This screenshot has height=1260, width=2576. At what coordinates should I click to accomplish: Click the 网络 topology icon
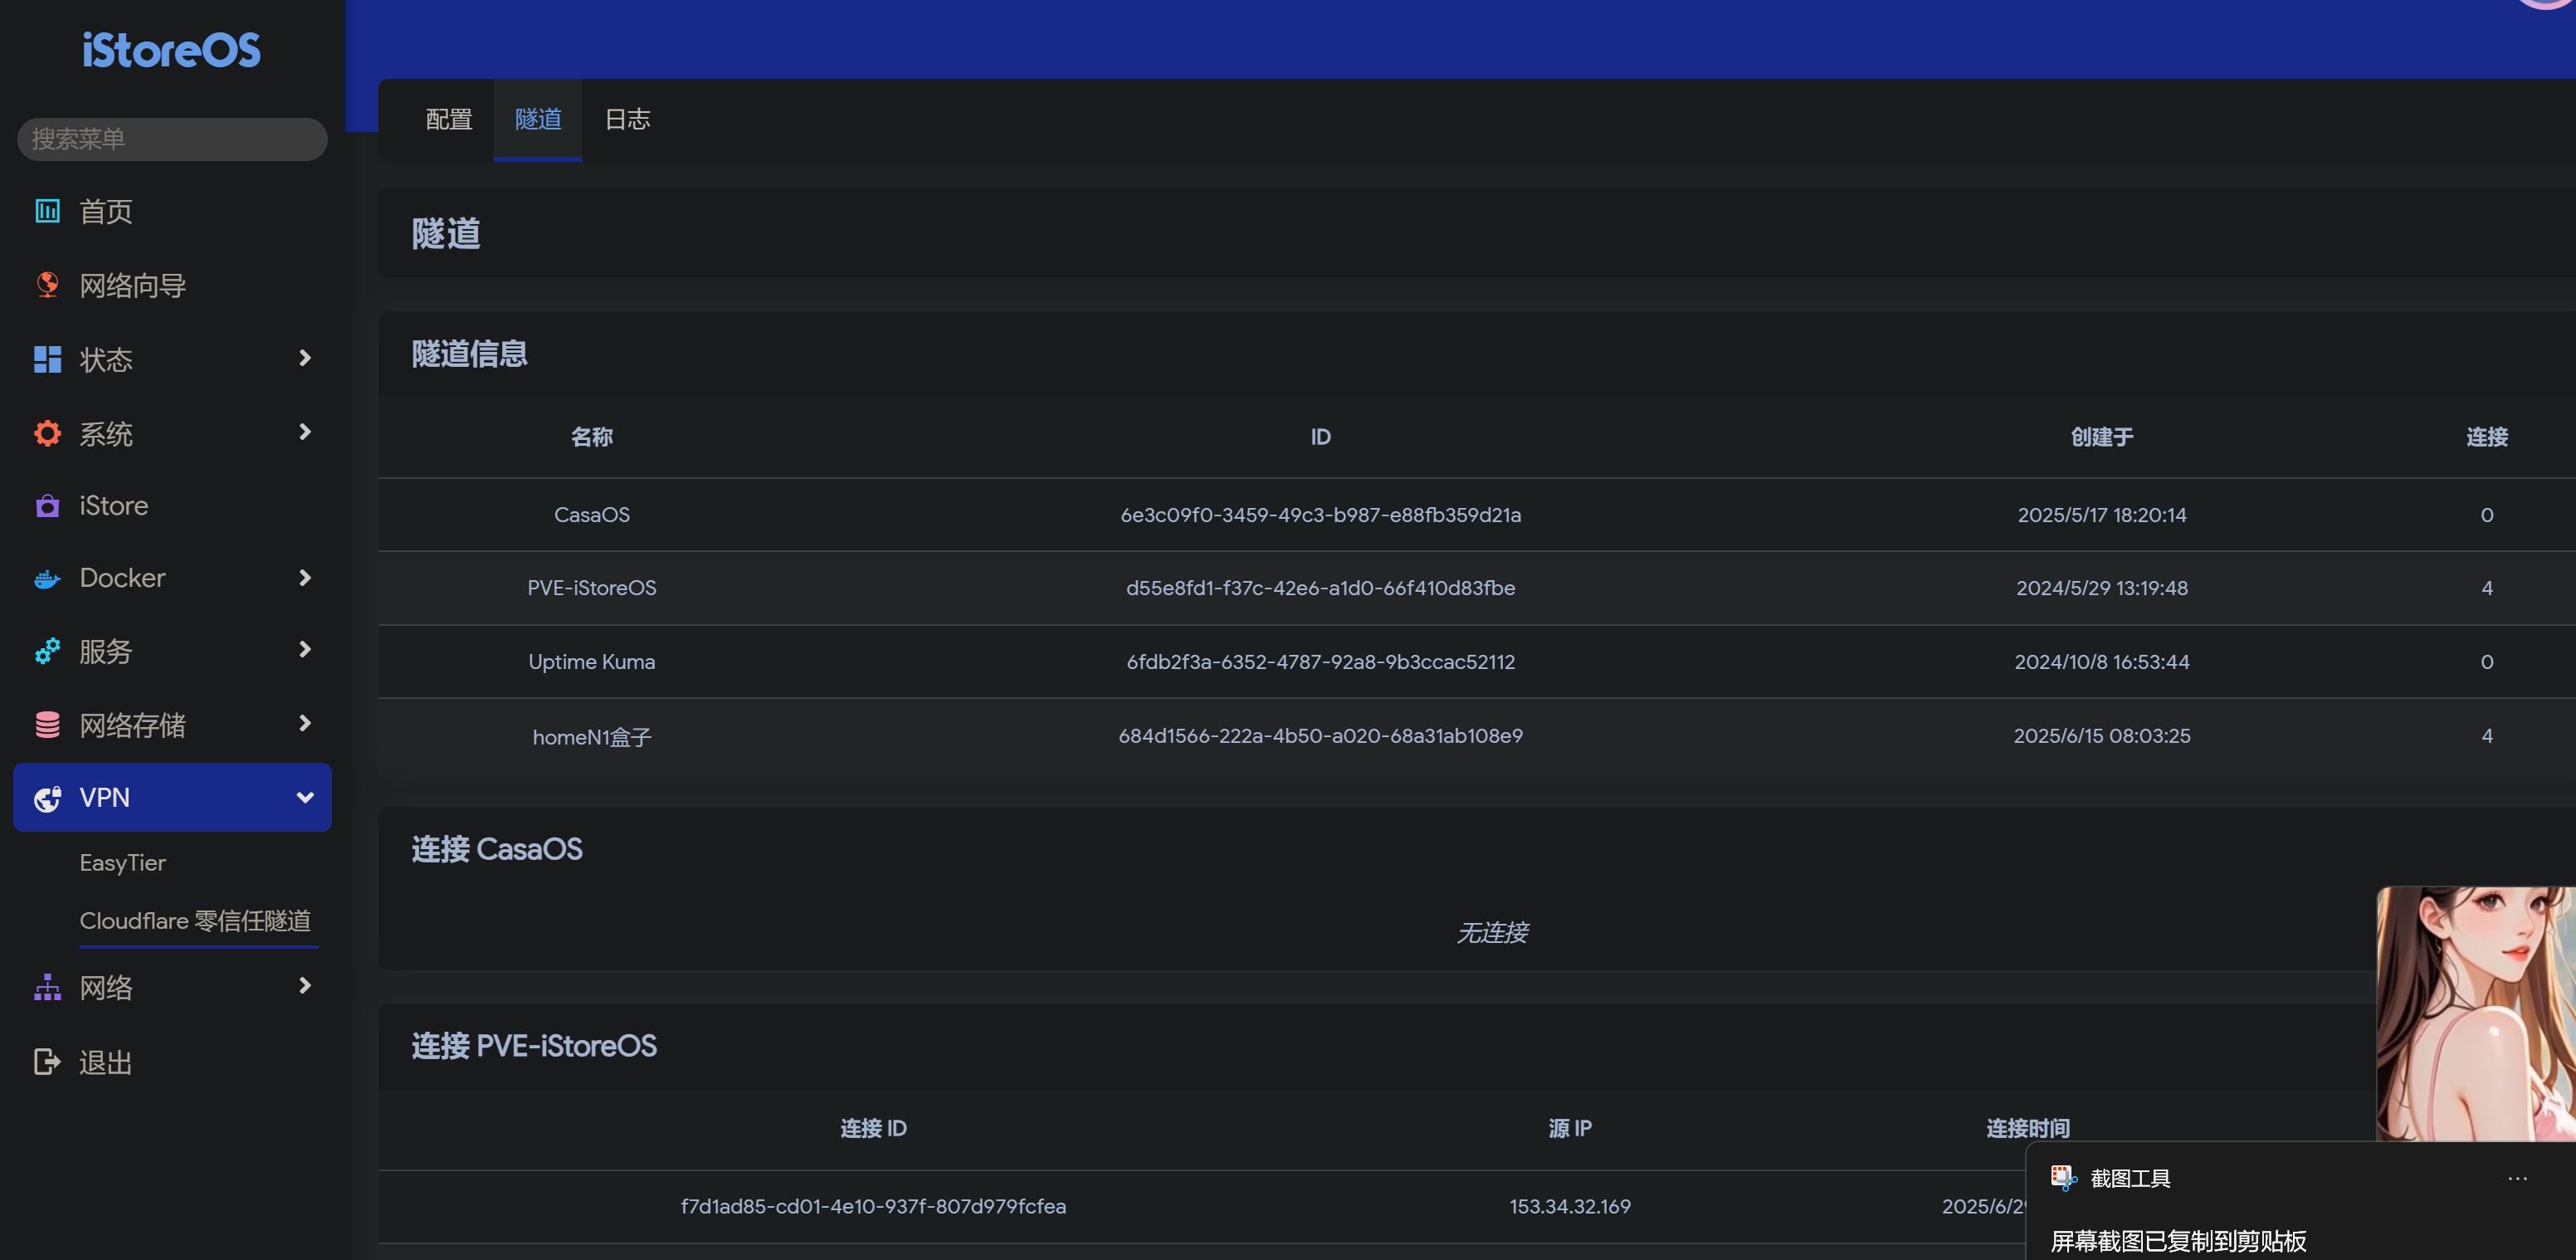point(47,988)
